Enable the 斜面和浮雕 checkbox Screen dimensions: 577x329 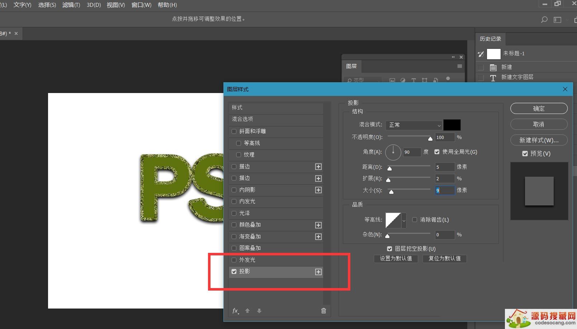pyautogui.click(x=234, y=131)
